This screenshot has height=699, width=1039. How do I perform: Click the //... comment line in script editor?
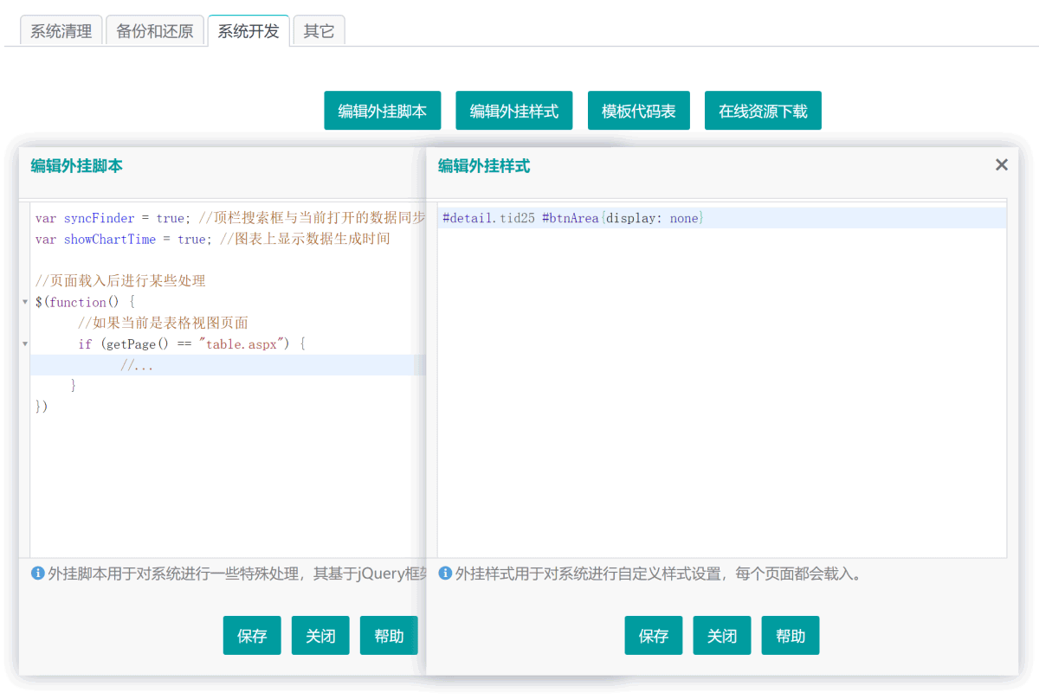(229, 364)
